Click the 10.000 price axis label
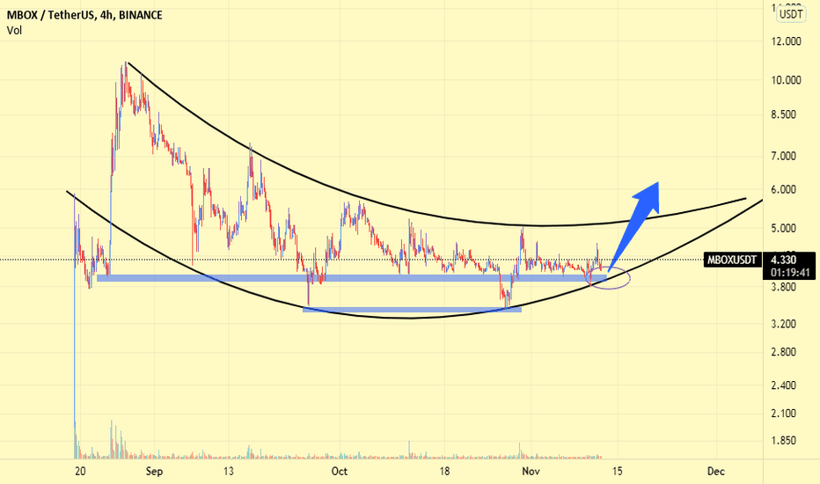The image size is (820, 484). point(786,80)
